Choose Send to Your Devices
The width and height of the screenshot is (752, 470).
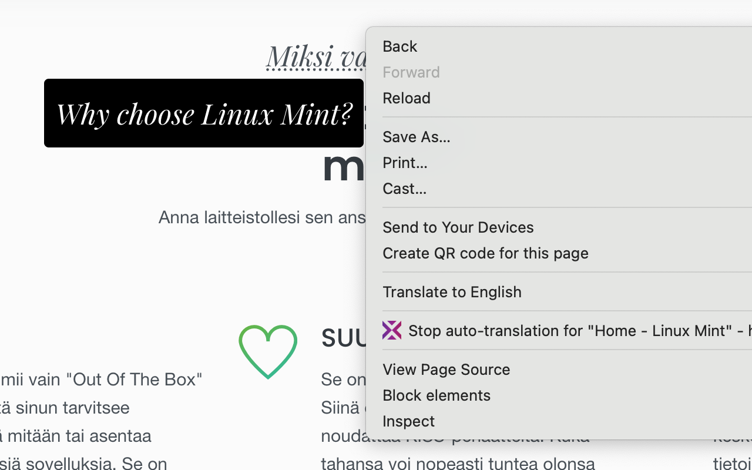[458, 227]
